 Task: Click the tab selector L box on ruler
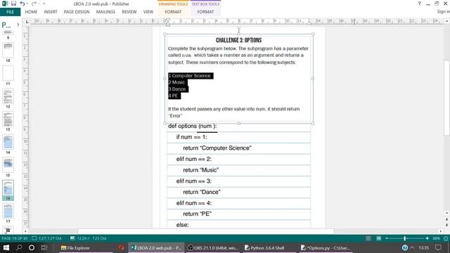27,22
